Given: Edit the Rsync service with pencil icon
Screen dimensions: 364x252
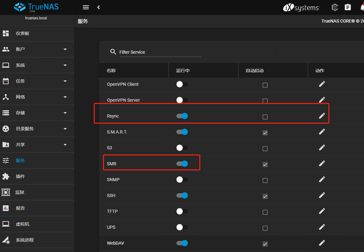Looking at the screenshot, I should [322, 116].
